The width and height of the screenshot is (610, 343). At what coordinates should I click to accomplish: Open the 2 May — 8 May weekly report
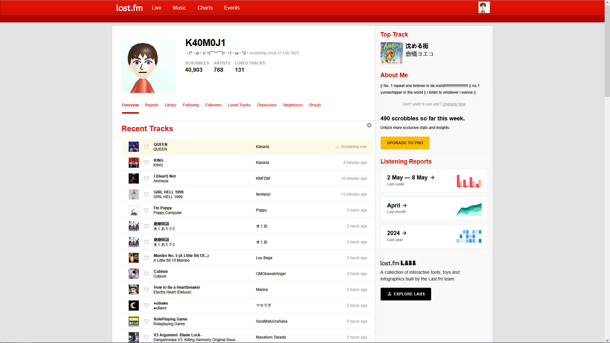tap(434, 181)
